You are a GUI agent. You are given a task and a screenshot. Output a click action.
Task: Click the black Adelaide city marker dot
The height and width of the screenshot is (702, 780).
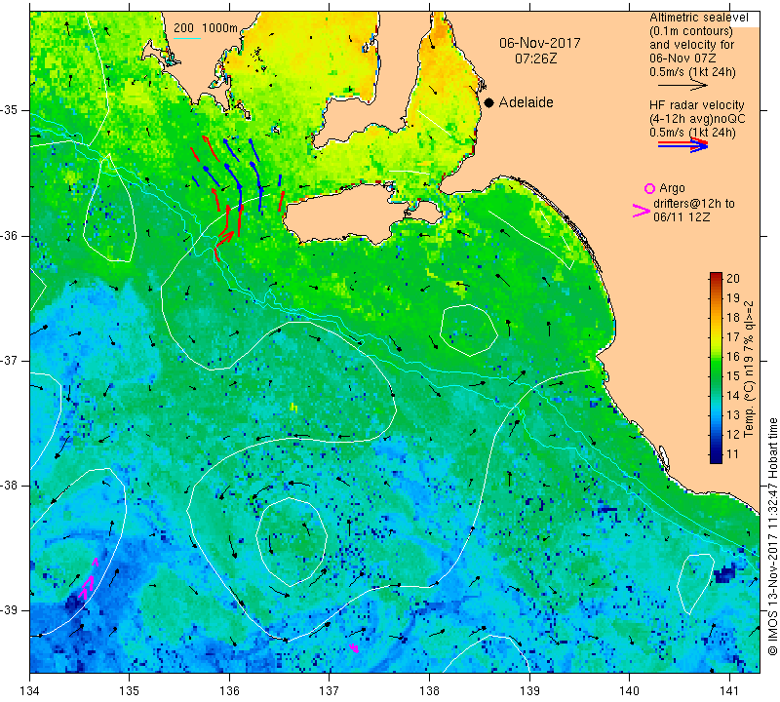pyautogui.click(x=489, y=102)
